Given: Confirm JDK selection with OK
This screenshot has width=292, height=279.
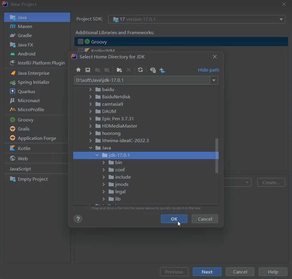Looking at the screenshot, I should point(174,219).
